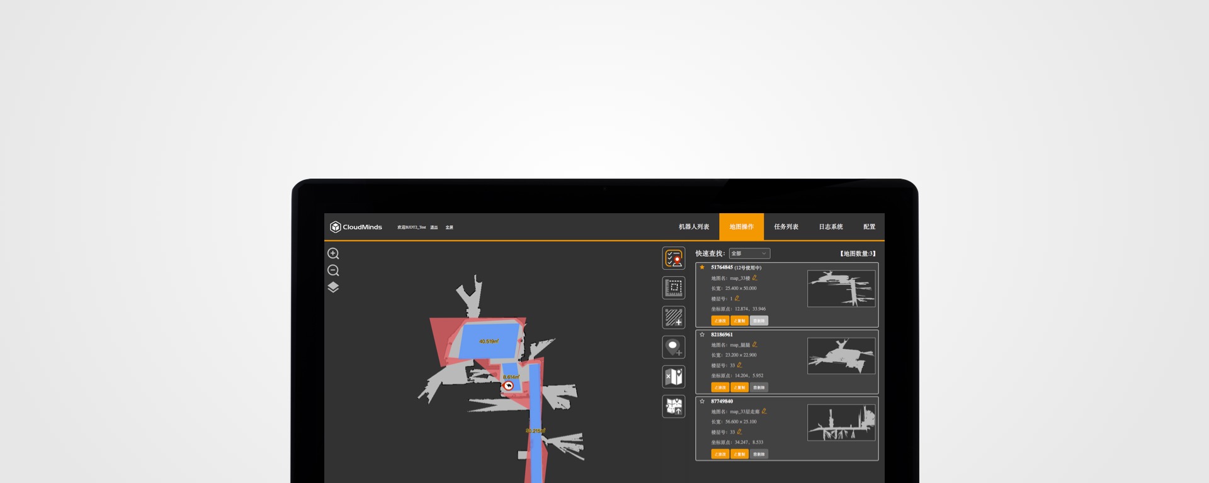1209x483 pixels.
Task: Click the gray delete button for map 87749840
Action: click(759, 454)
